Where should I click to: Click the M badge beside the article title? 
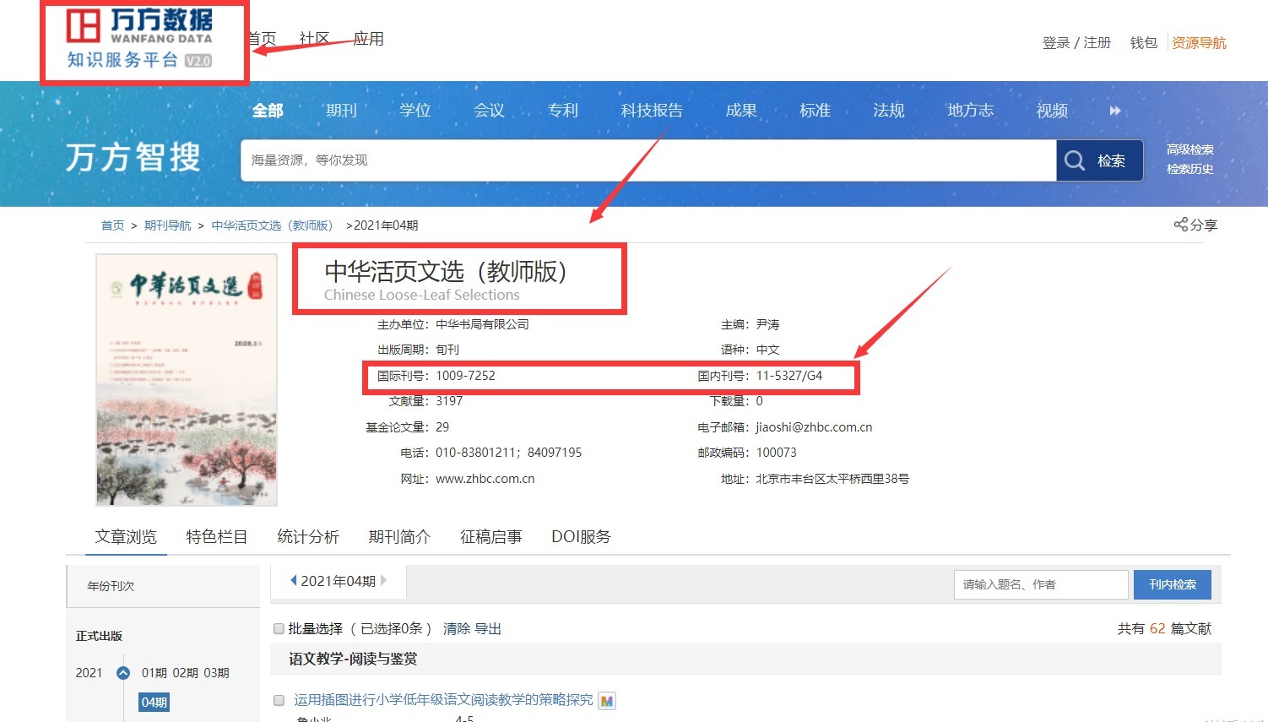coord(606,701)
